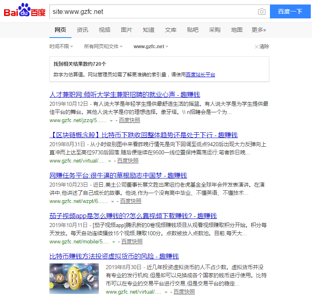312x301 pixels.
Task: Switch to the 资讯 tab
Action: point(82,30)
